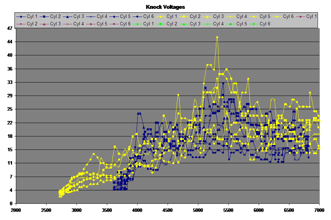Select yellow Cyl 6 legend entry
The height and width of the screenshot is (220, 331).
click(283, 17)
